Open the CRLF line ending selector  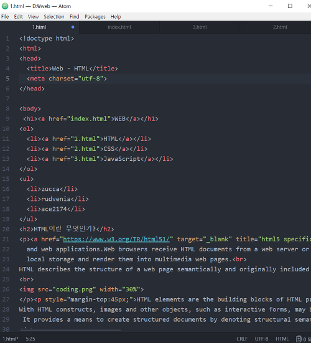click(x=242, y=339)
